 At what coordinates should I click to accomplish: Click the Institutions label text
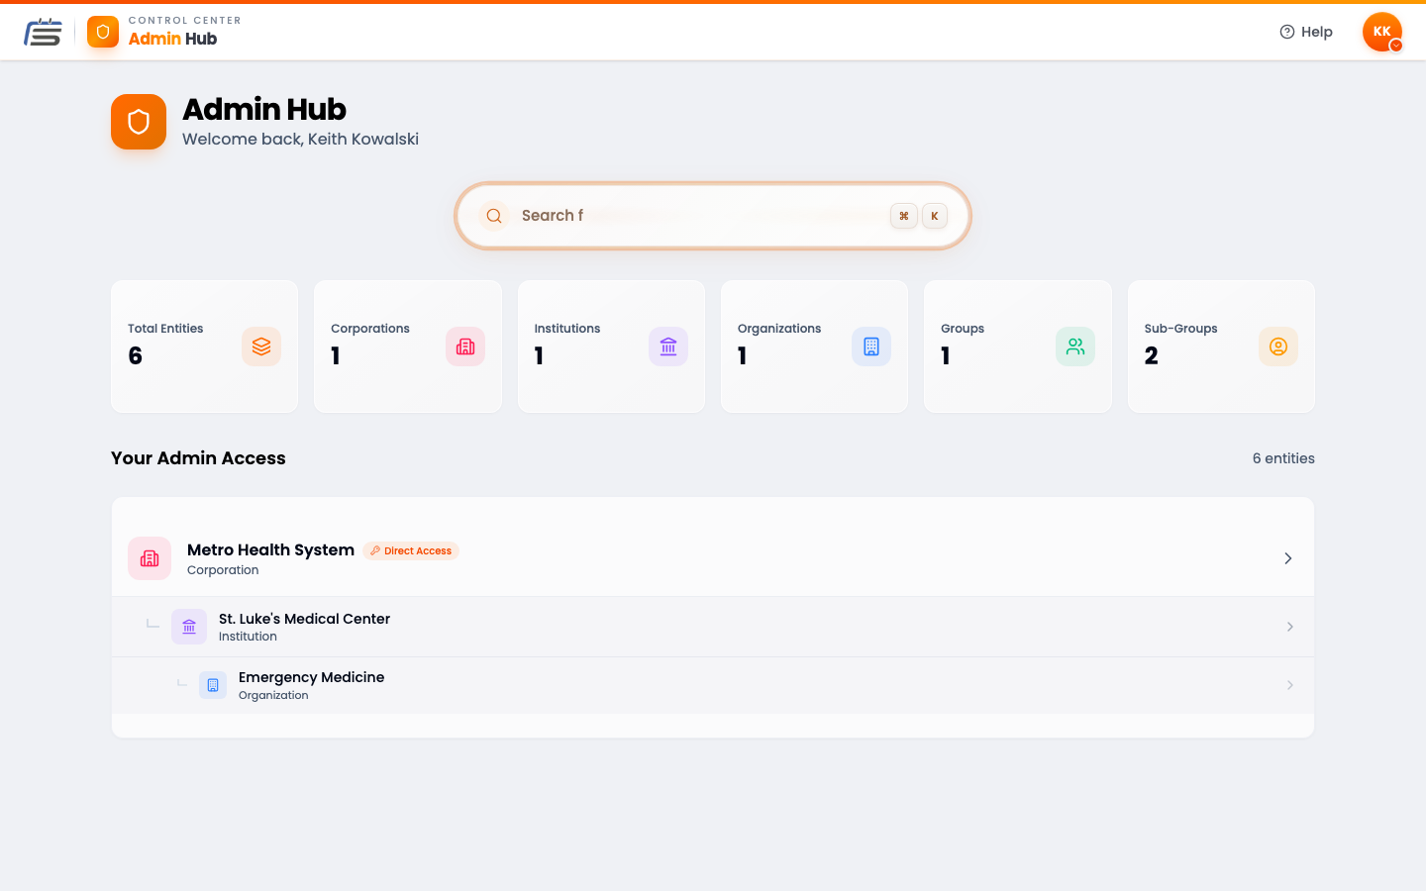pos(567,329)
